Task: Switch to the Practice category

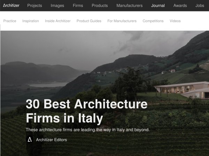Action: tap(10, 21)
